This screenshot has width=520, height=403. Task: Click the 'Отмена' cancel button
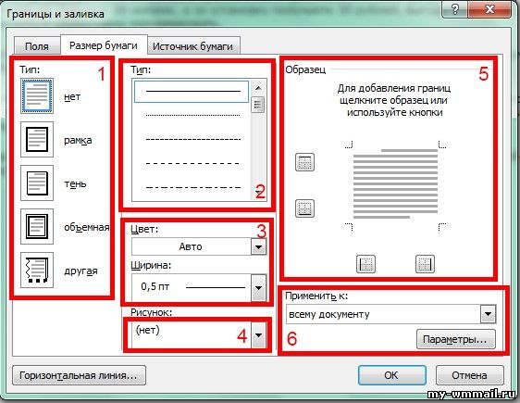(x=470, y=375)
